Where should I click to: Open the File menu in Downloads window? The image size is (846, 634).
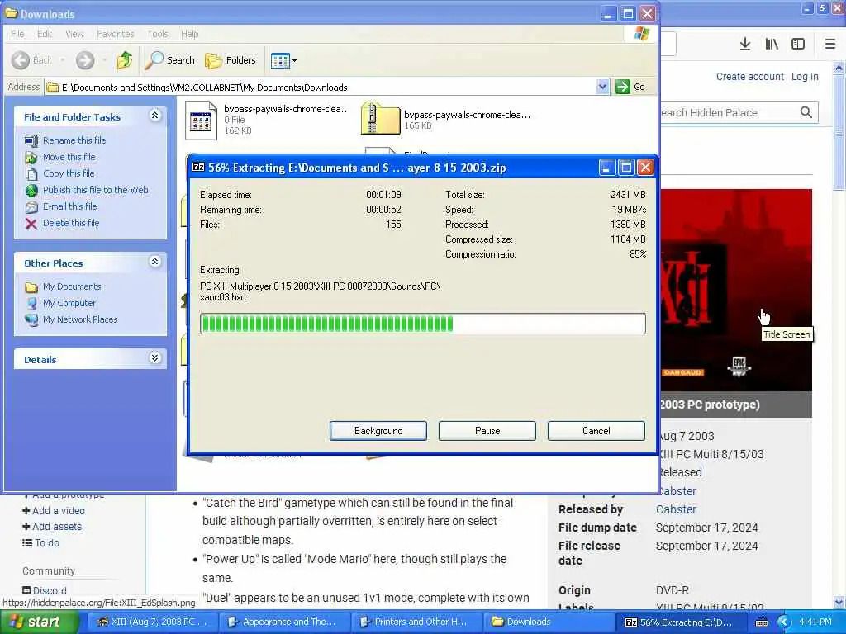18,34
